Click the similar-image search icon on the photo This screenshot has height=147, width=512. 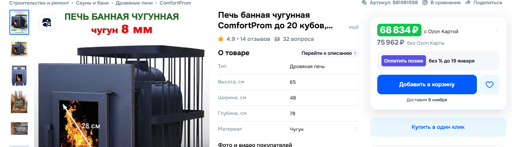(47, 23)
